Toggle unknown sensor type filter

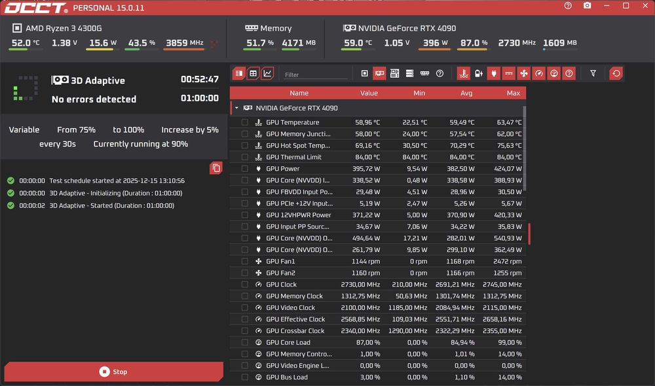click(569, 73)
